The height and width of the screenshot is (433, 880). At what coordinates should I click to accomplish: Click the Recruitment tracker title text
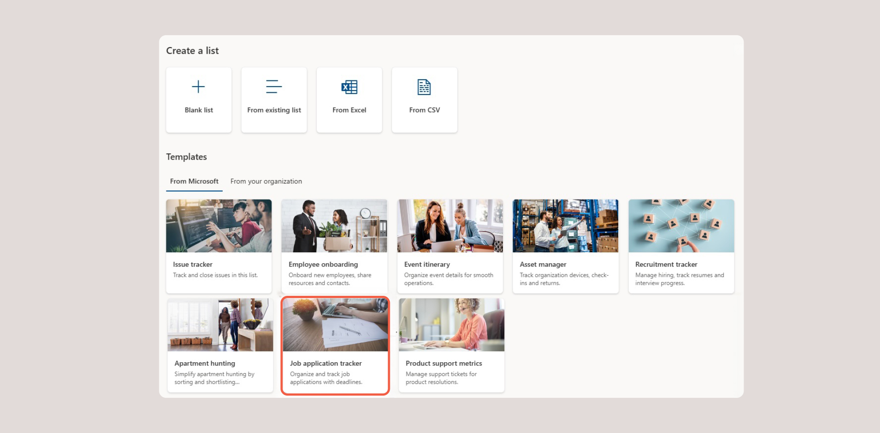[666, 264]
